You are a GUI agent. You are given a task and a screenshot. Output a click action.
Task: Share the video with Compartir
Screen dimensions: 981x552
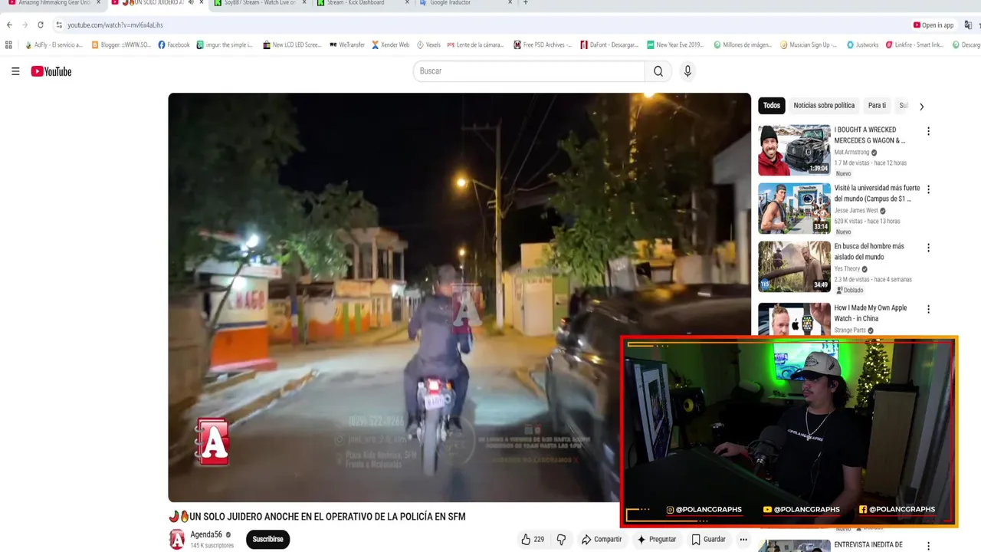tap(602, 540)
